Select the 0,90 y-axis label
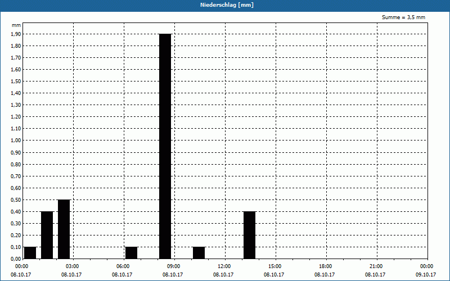450x281 pixels. [x=16, y=153]
